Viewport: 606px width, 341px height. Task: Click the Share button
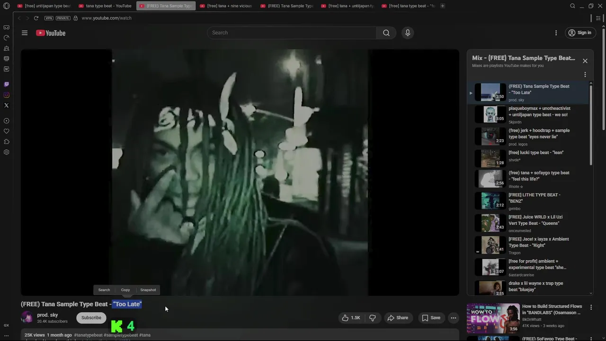tap(398, 318)
